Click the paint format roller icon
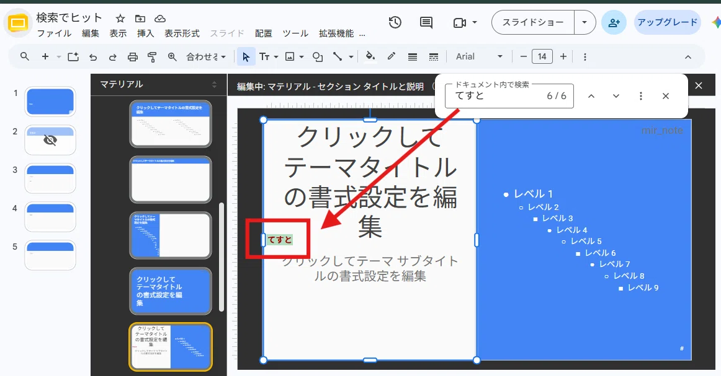This screenshot has height=376, width=721. click(x=152, y=57)
